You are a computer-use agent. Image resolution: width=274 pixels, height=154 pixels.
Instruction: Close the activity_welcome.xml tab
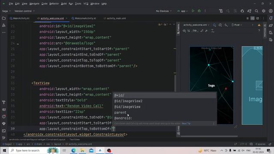click(x=66, y=18)
